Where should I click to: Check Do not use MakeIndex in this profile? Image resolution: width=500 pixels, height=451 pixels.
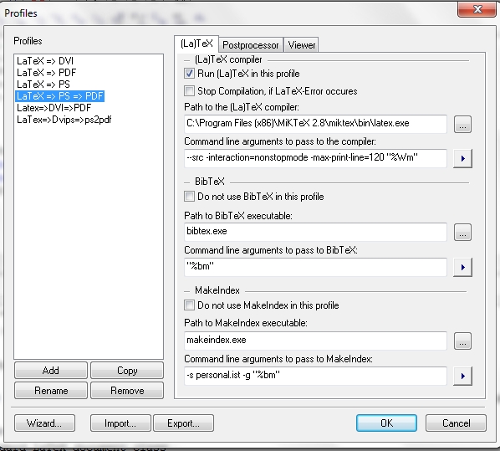pyautogui.click(x=189, y=305)
